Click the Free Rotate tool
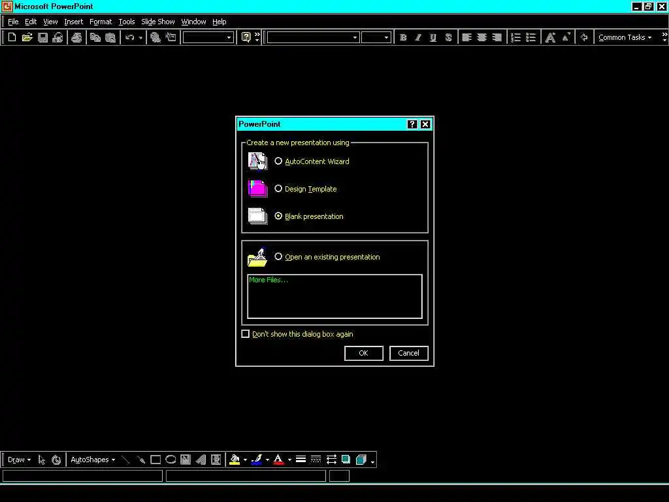 [56, 460]
